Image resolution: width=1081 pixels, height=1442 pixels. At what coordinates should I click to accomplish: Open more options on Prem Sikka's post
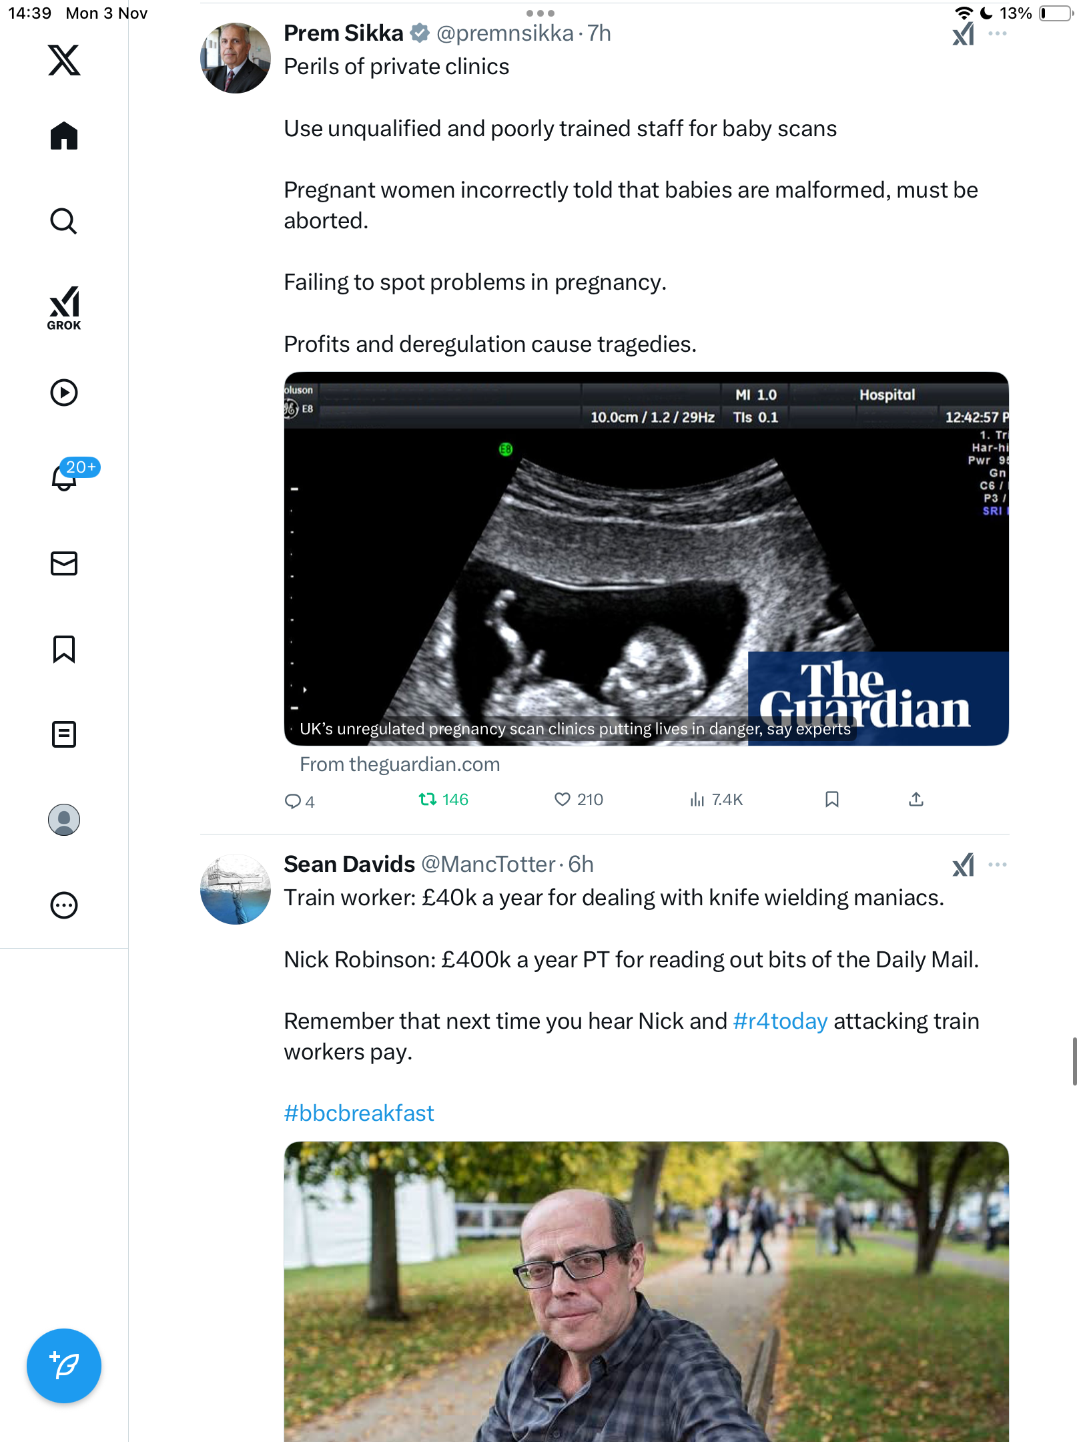click(x=997, y=33)
